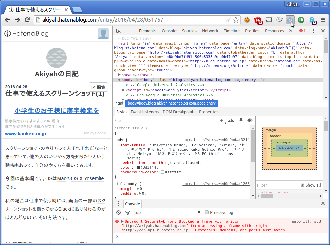
Task: Switch to the Event Listeners pane
Action: click(145, 112)
